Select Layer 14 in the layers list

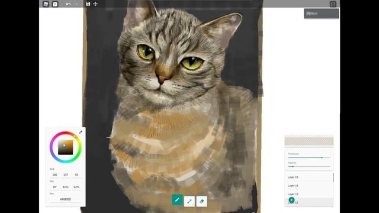309,186
